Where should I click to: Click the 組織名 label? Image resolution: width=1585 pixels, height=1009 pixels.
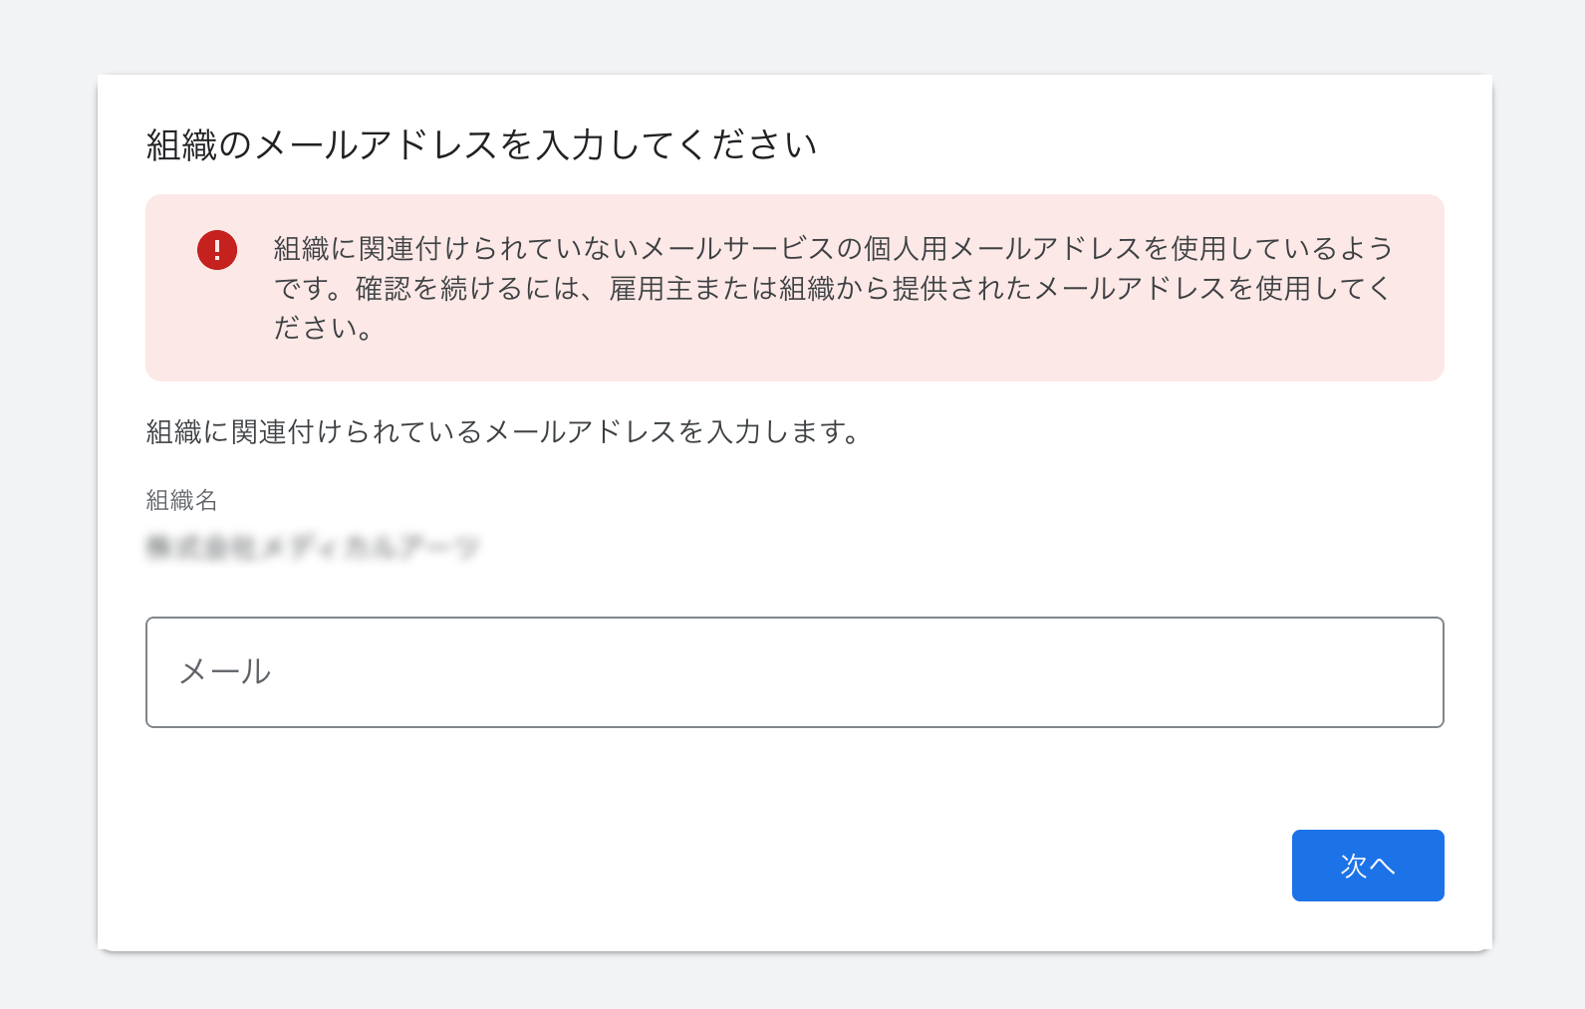click(181, 500)
